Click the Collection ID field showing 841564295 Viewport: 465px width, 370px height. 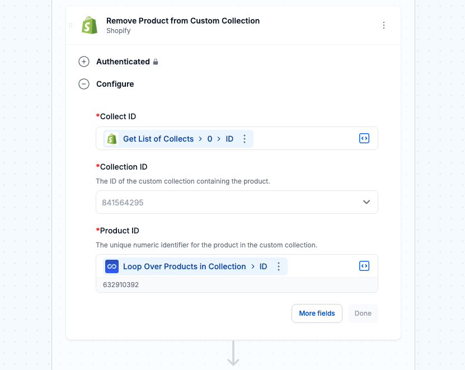pos(237,202)
